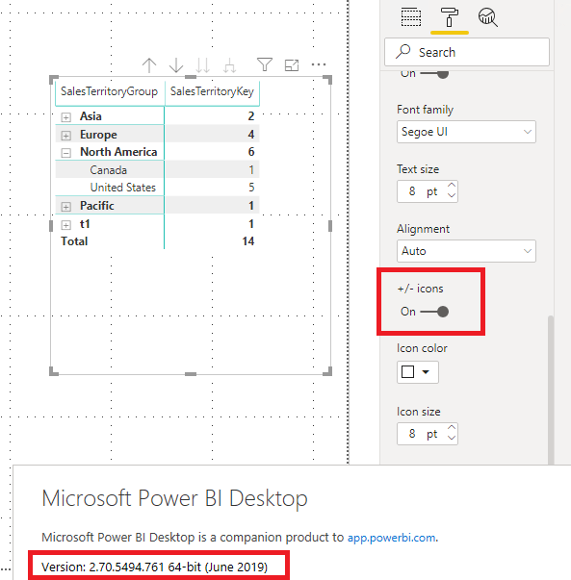Increase Icon size with up arrow
This screenshot has height=580, width=571.
[452, 427]
